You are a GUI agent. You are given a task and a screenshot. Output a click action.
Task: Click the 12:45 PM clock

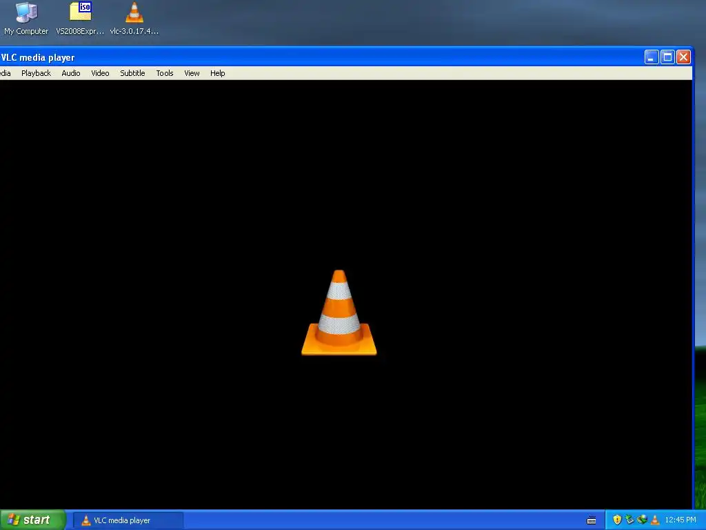pyautogui.click(x=680, y=520)
